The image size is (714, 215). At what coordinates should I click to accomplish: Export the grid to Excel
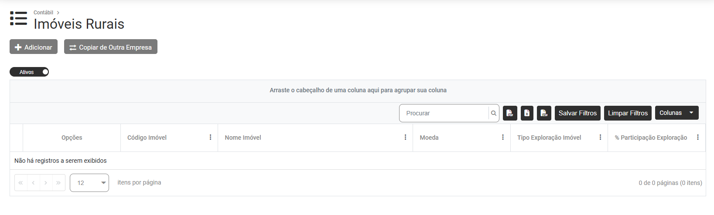(x=527, y=113)
